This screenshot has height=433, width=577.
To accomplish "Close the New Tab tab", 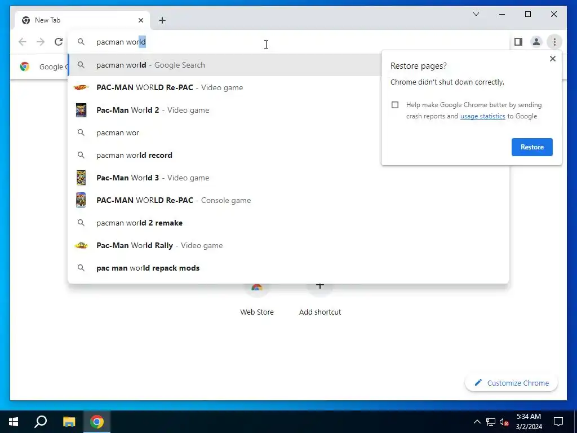I will 141,20.
